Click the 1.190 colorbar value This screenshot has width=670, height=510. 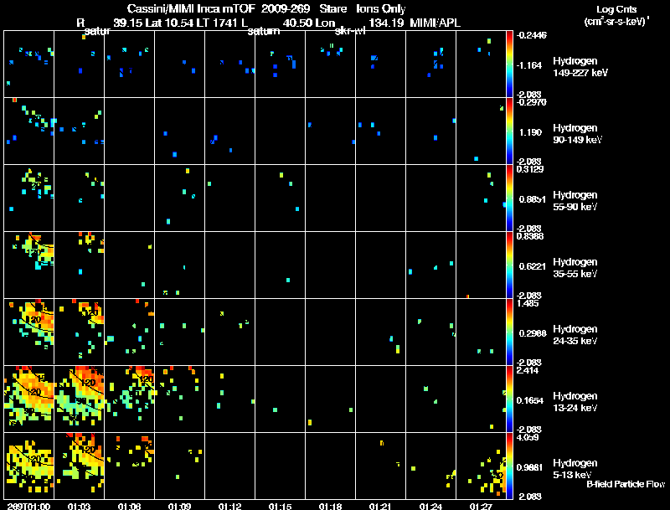(x=530, y=132)
